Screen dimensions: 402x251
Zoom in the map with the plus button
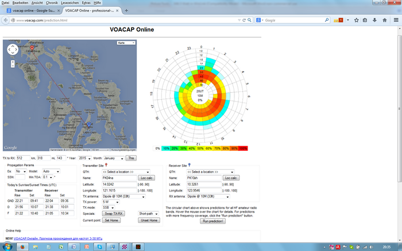[x=13, y=62]
